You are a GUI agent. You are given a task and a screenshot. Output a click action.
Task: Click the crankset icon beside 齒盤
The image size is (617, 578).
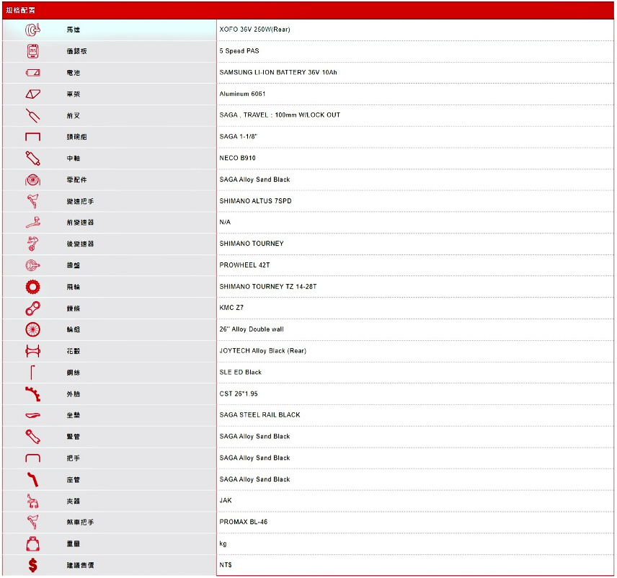click(32, 266)
